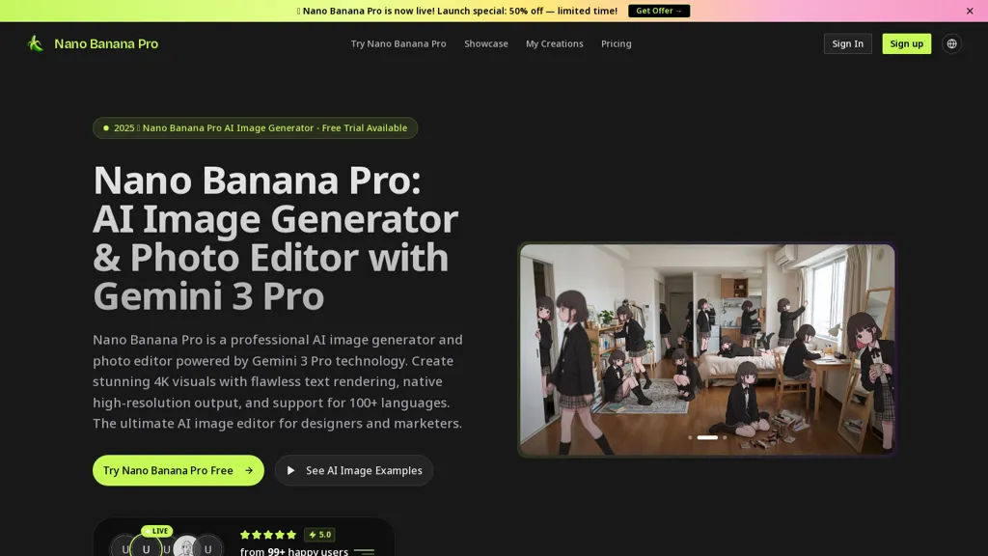Click the Sign In button
This screenshot has height=556, width=988.
(x=847, y=43)
